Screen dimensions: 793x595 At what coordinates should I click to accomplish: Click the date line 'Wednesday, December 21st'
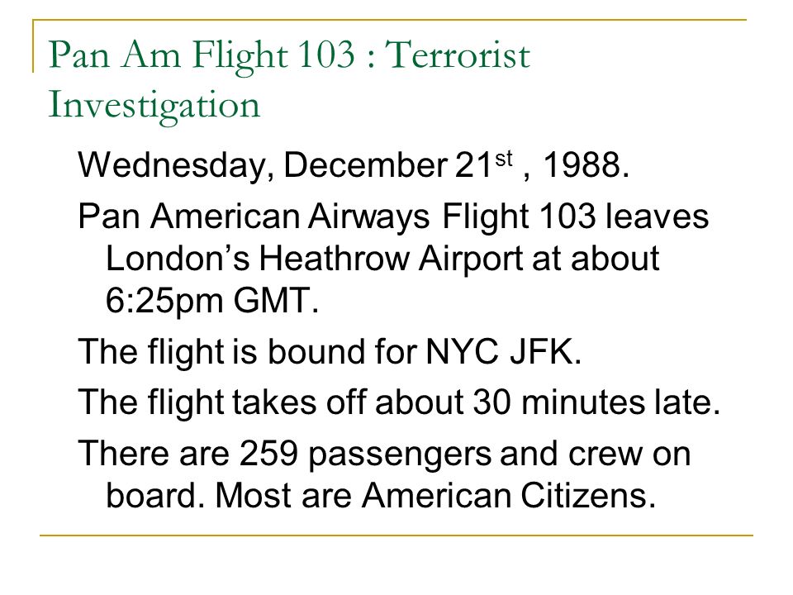click(x=296, y=165)
